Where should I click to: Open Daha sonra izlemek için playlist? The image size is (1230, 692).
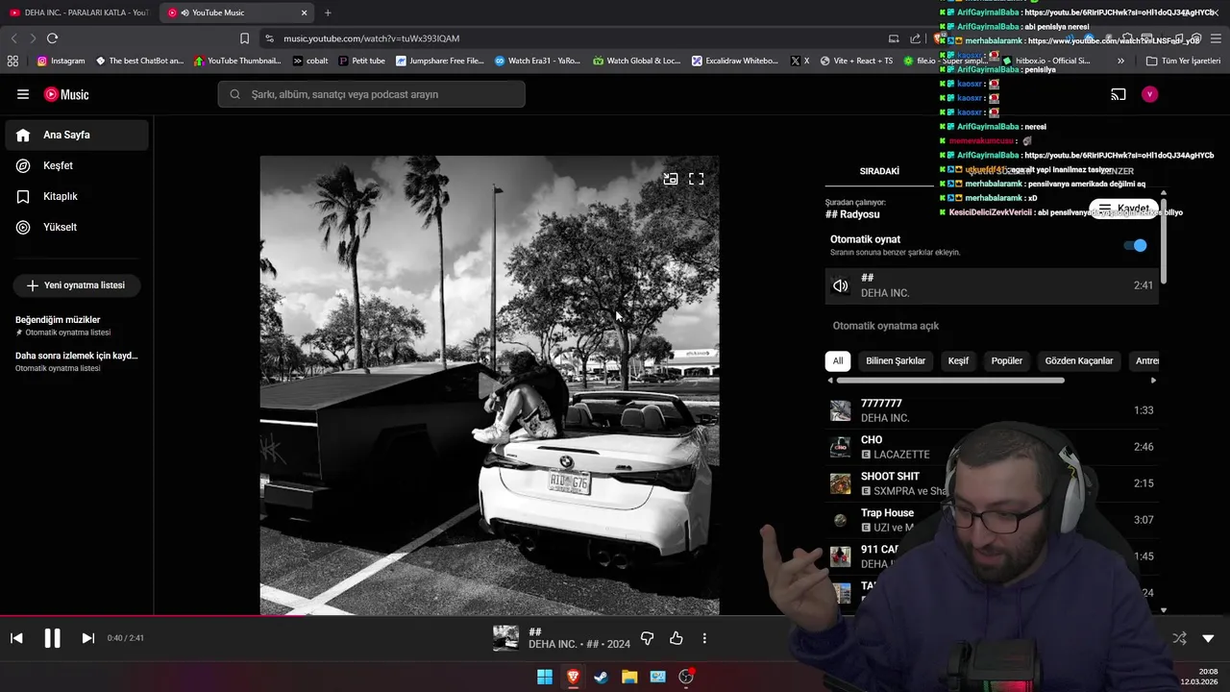[77, 361]
